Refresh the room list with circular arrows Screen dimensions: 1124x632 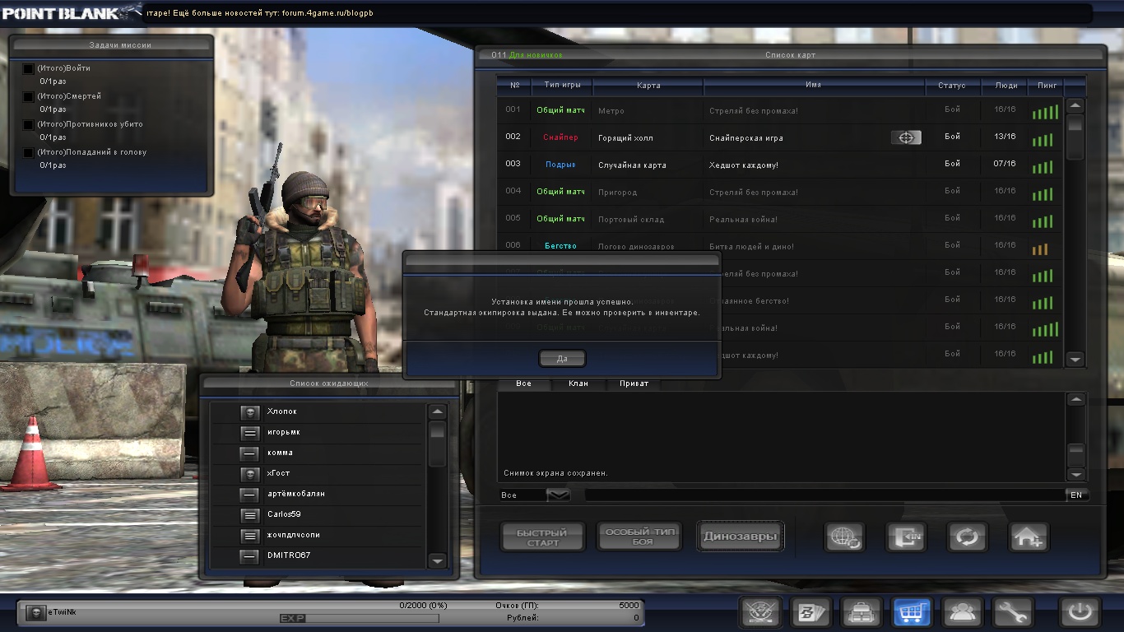[967, 537]
